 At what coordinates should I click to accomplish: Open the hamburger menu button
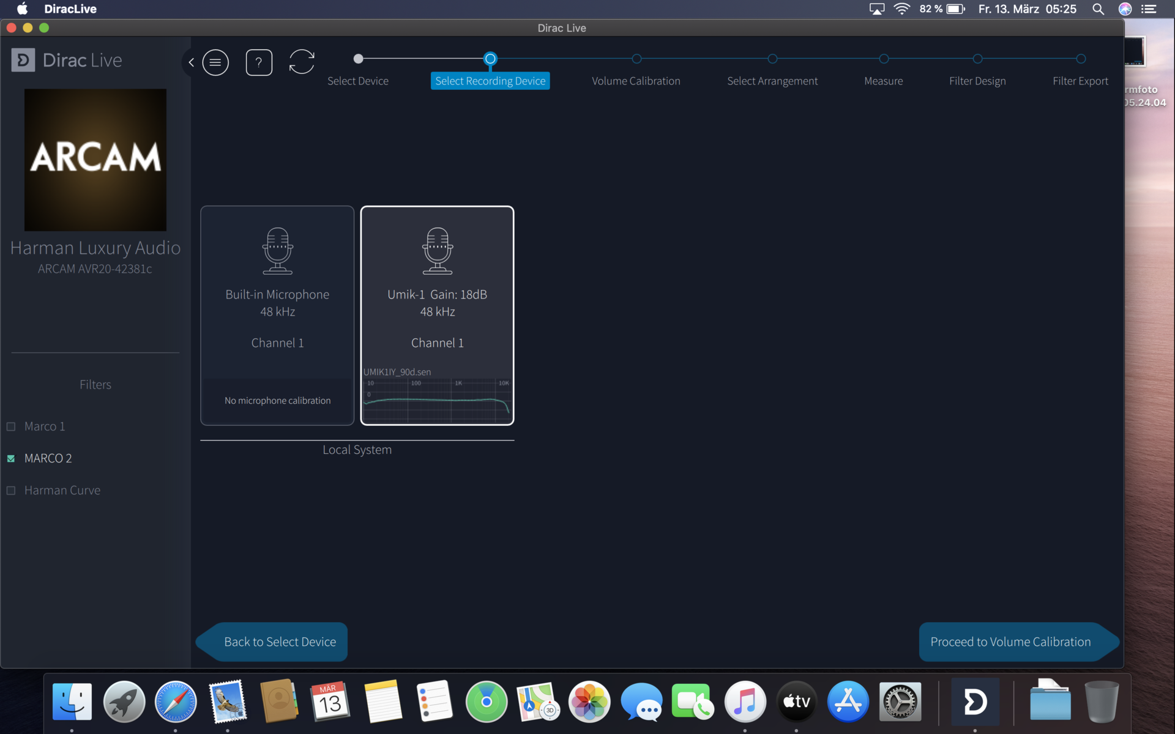click(x=215, y=62)
